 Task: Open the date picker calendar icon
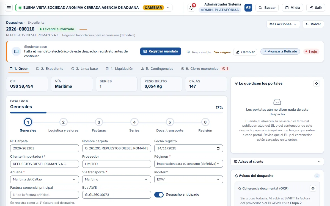218,148
